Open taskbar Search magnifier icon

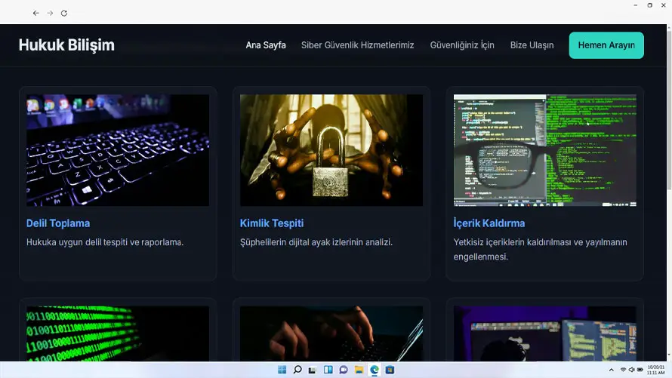pos(297,370)
